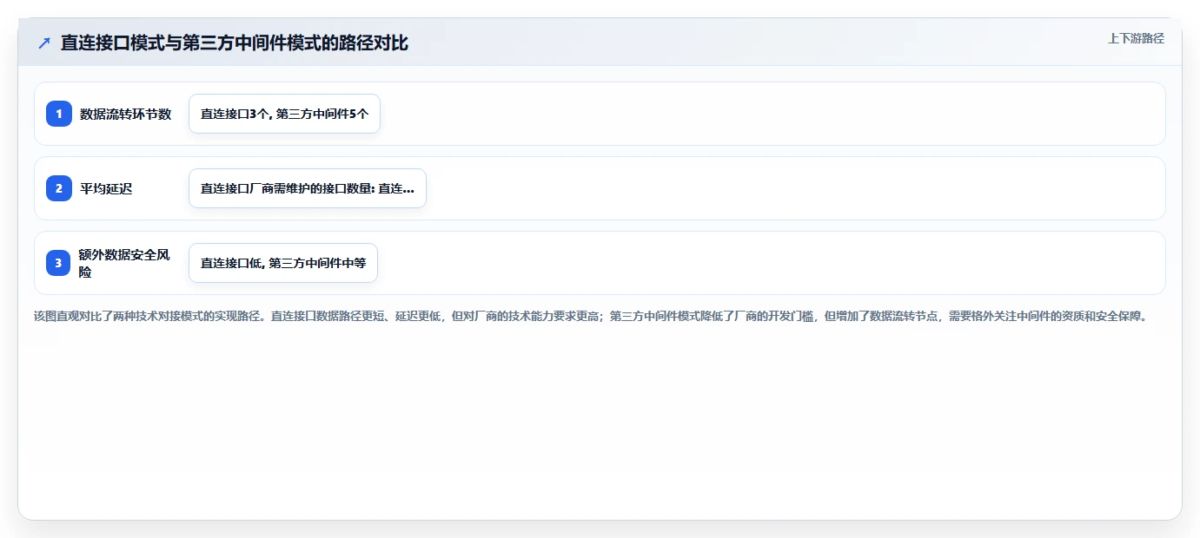Click the description paragraph starting 该图直观对比了
Screen dimensions: 1200x538
tap(591, 316)
